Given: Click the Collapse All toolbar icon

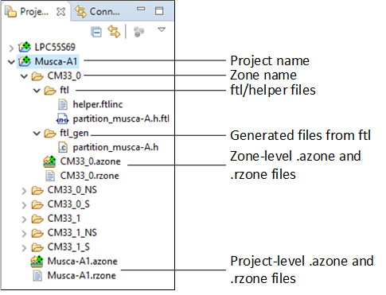Looking at the screenshot, I should (96, 32).
